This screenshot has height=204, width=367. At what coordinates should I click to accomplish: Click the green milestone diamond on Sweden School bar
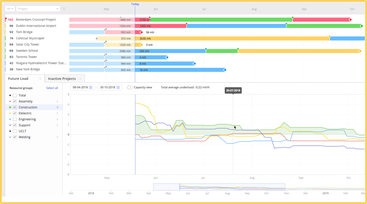point(238,49)
